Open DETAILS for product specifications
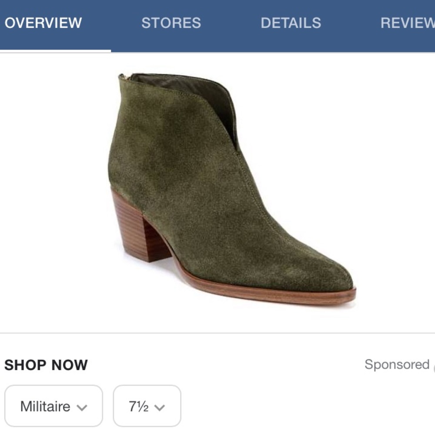Viewport: 435px width, 435px height. 291,23
